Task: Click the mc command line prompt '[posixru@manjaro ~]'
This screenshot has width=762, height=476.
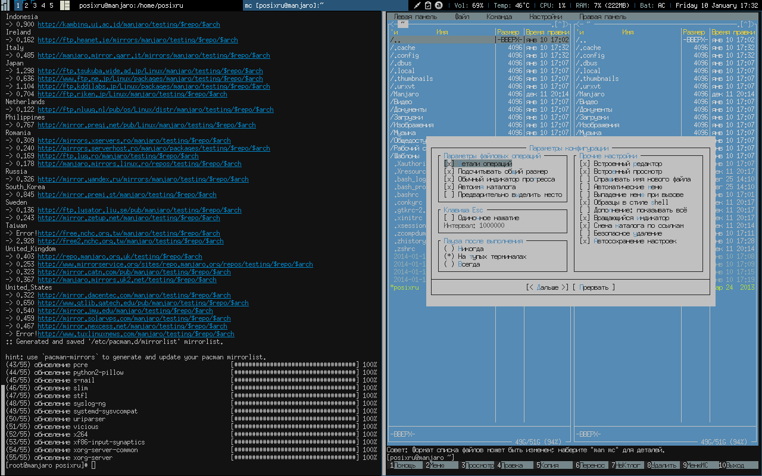Action: (420, 458)
